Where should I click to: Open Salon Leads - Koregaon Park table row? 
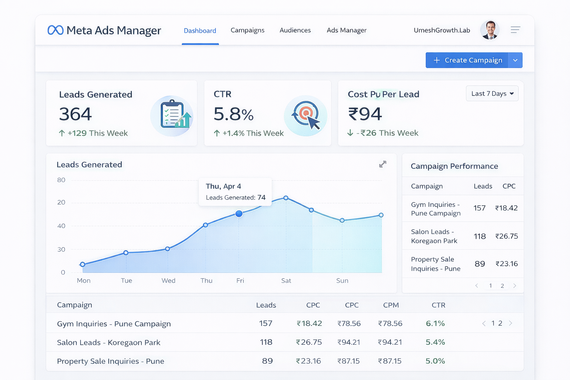(x=109, y=342)
